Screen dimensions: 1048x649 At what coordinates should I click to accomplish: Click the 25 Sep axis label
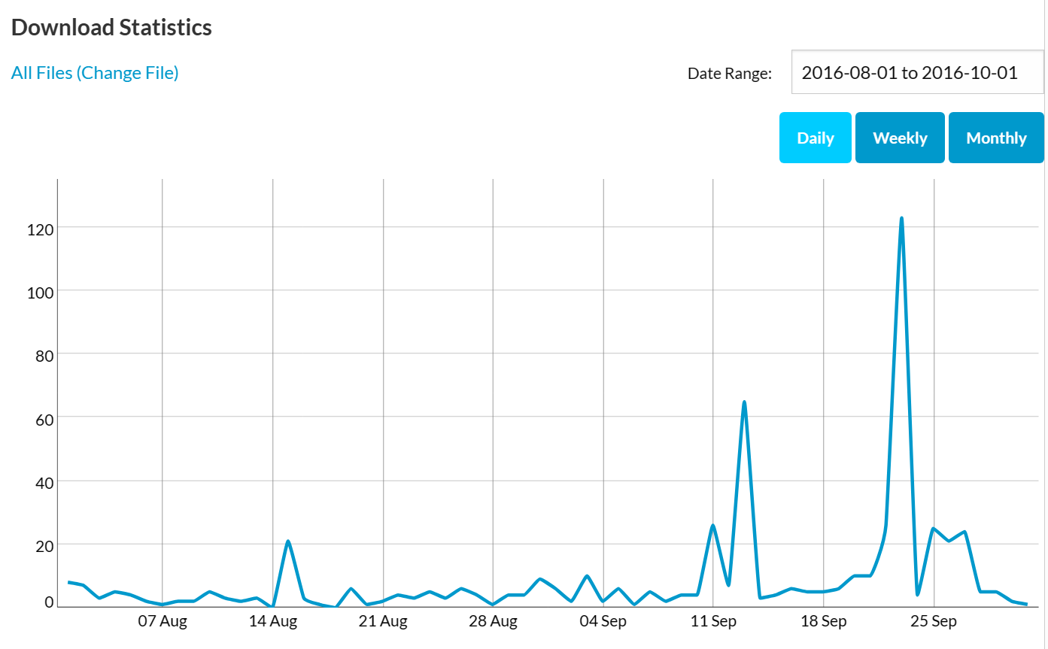[x=934, y=622]
